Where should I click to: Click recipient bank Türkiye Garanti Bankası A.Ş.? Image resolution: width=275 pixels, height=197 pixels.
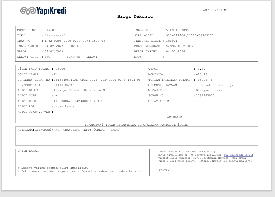(x=80, y=90)
